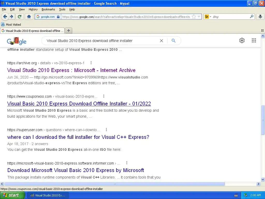Open Google quick settings gear
The image size is (265, 199).
pyautogui.click(x=242, y=40)
